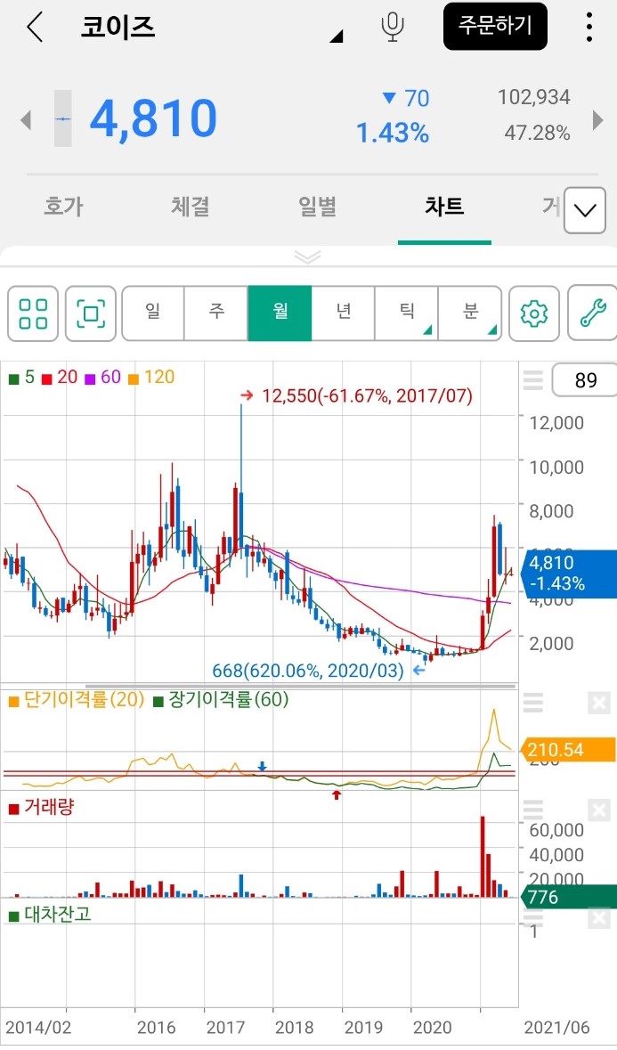Close the 거래량 volume panel
617x1050 pixels.
pyautogui.click(x=599, y=810)
